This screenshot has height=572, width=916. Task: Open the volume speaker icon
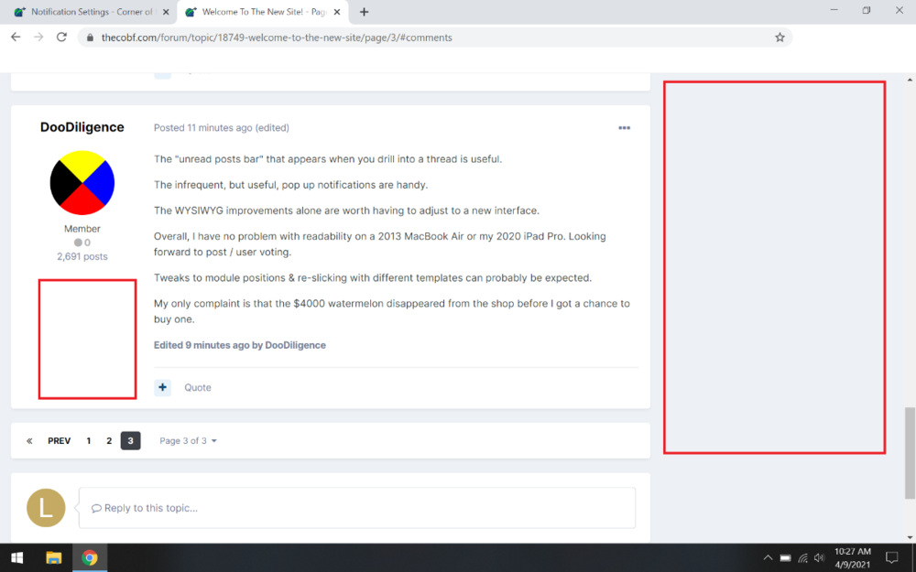coord(819,558)
